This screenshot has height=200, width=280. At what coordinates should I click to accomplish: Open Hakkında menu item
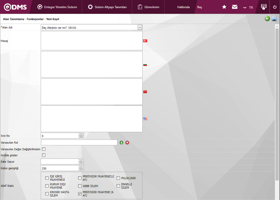[183, 7]
